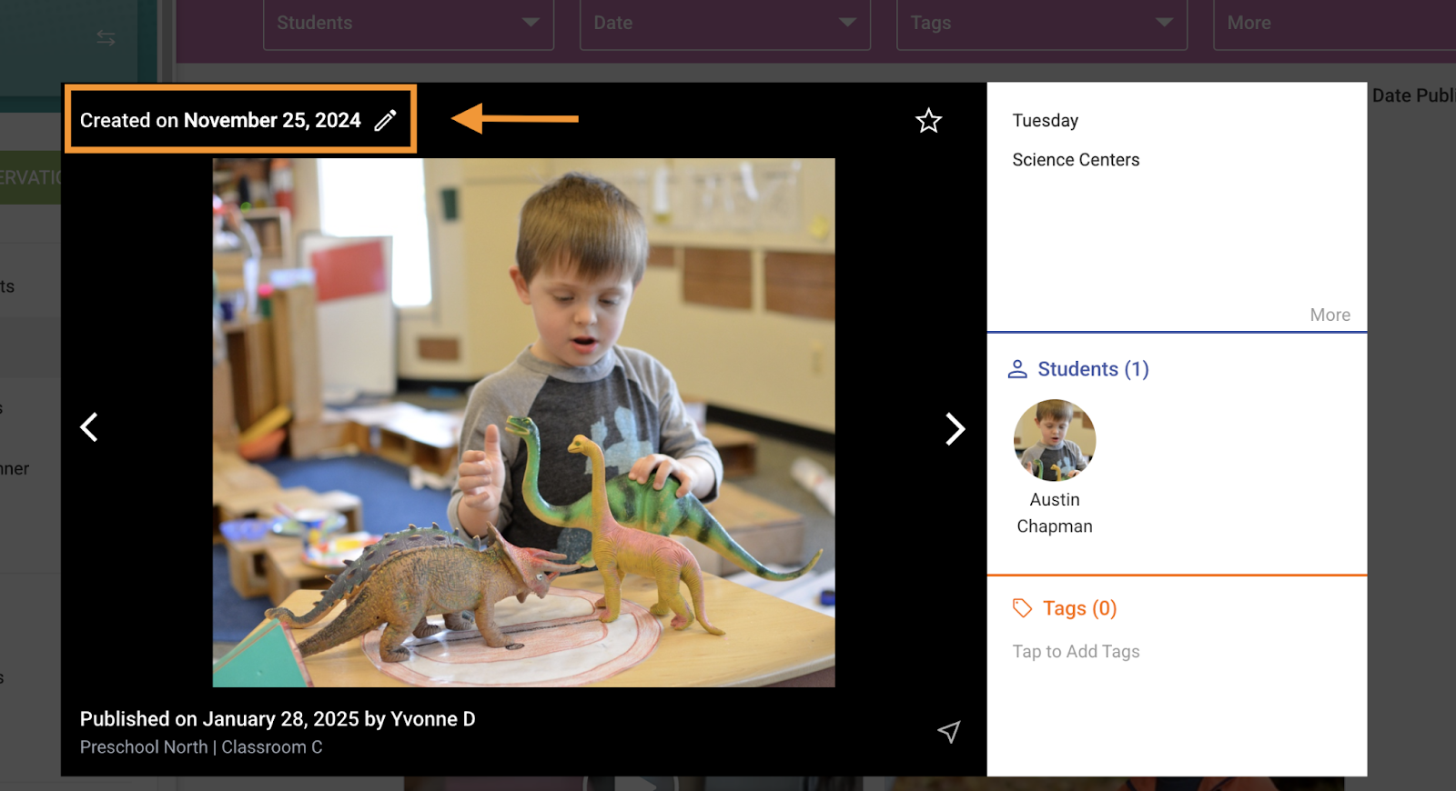Mark the photo with the star icon

pyautogui.click(x=928, y=121)
